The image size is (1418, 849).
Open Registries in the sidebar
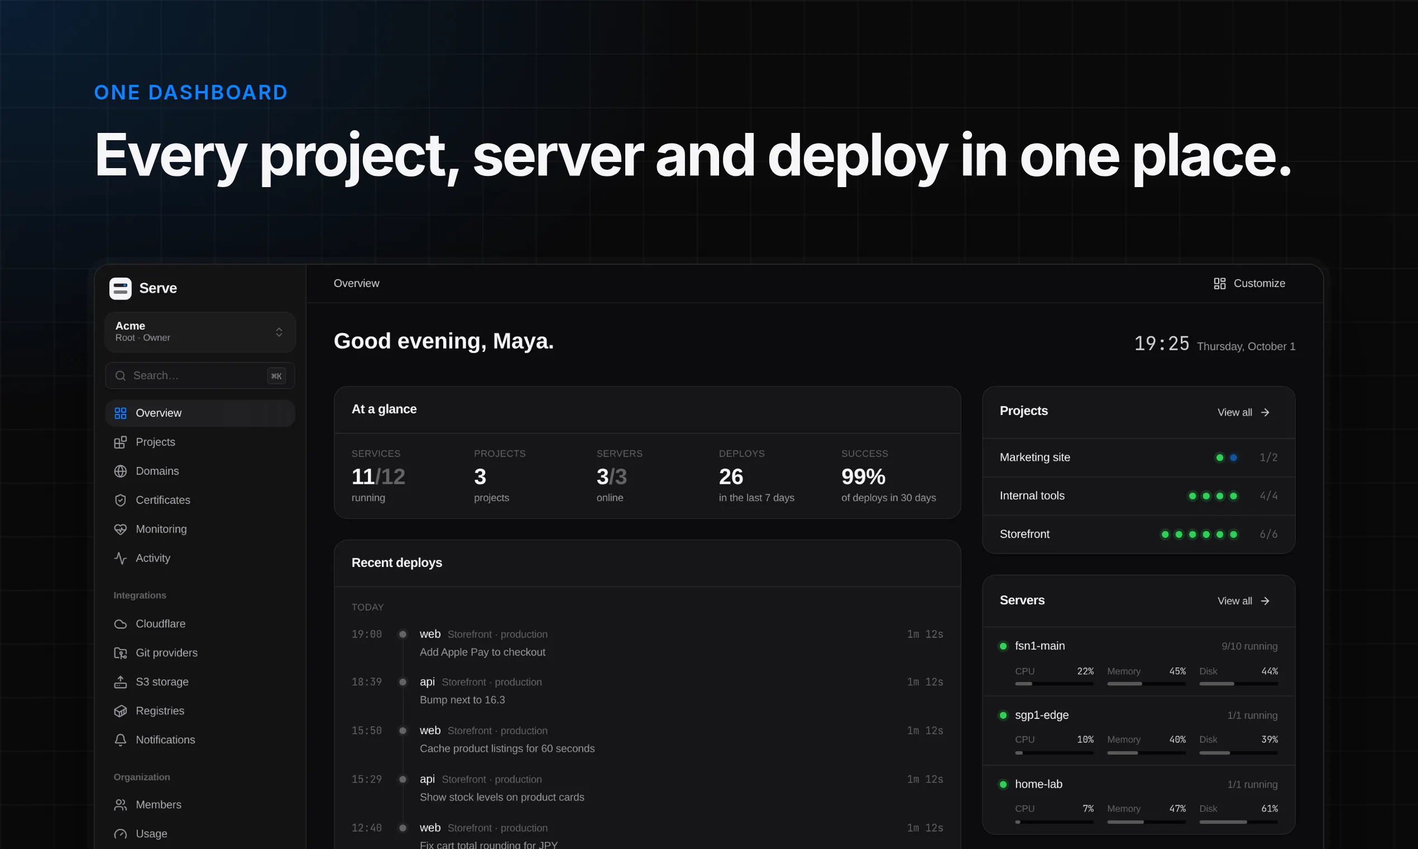pos(200,711)
